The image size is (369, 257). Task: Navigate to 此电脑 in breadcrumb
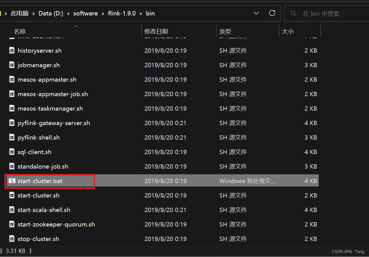[x=19, y=13]
